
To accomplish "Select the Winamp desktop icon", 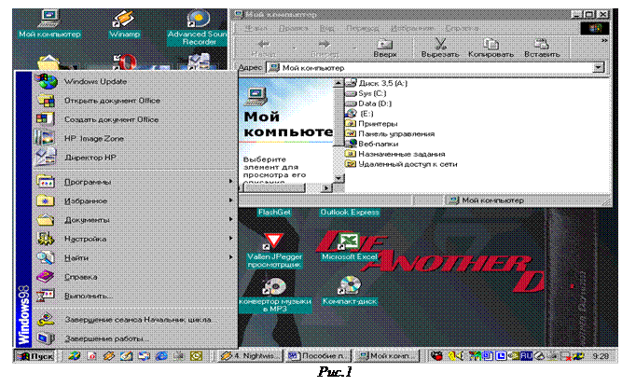I will coord(125,24).
